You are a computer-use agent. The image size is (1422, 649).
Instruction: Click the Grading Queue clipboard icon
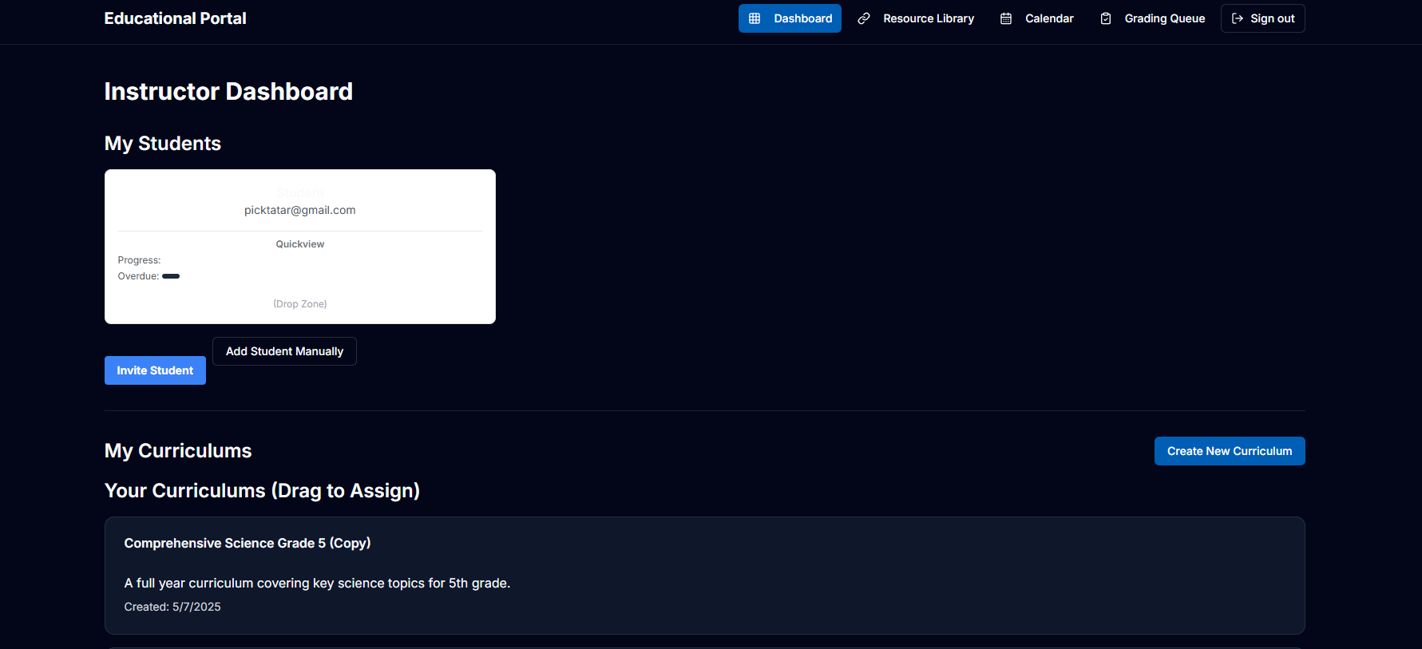pyautogui.click(x=1106, y=18)
